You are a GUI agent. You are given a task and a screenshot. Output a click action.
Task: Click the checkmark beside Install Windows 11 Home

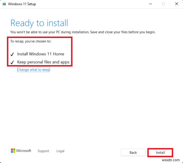[12, 54]
